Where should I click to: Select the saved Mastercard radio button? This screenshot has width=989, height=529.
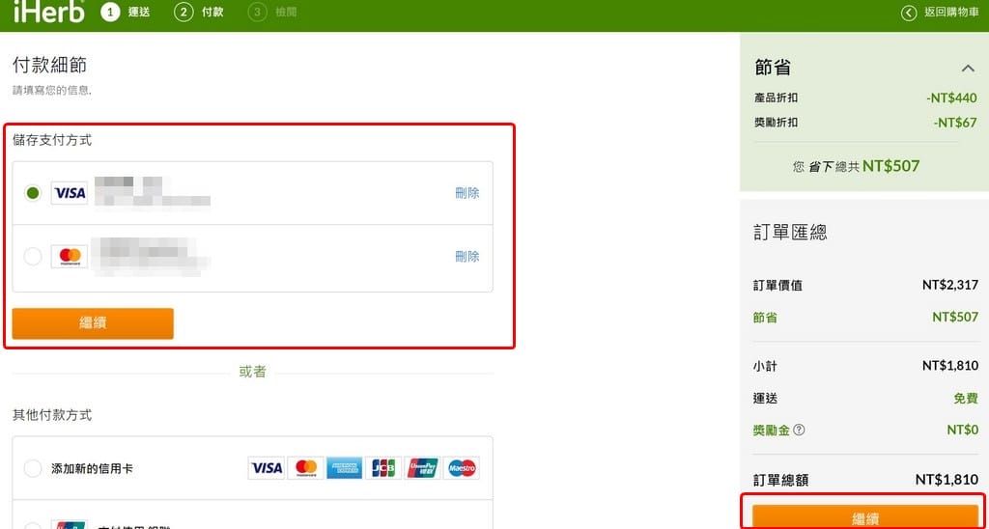pyautogui.click(x=33, y=257)
